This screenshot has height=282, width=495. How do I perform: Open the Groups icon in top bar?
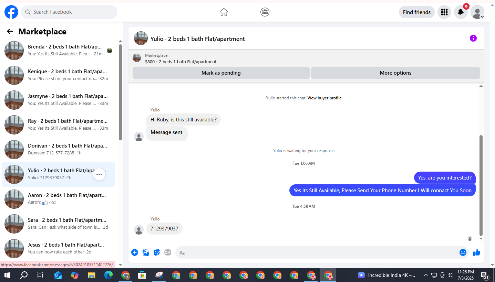(x=265, y=12)
